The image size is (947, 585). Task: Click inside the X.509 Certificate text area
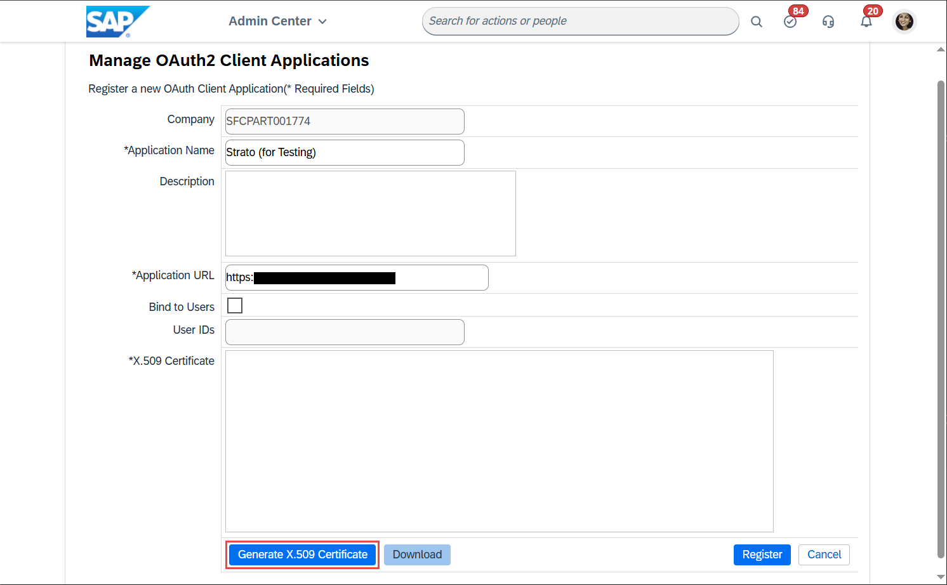pyautogui.click(x=499, y=441)
